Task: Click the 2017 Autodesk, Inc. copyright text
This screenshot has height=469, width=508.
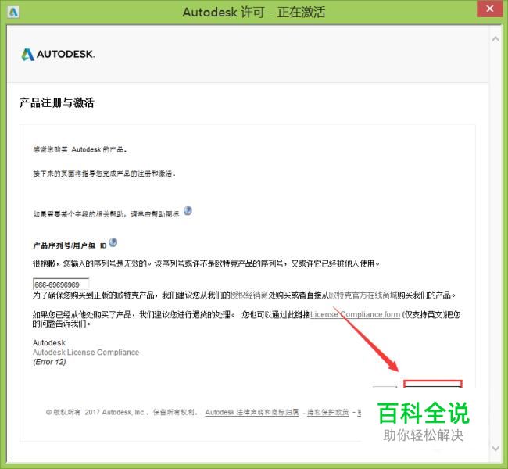Action: click(122, 412)
